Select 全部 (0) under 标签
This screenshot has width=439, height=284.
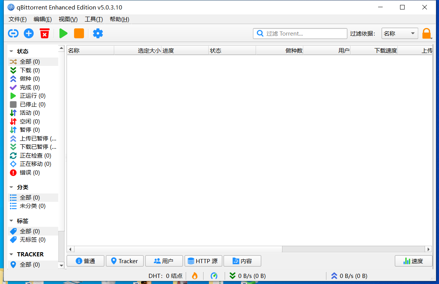point(33,231)
